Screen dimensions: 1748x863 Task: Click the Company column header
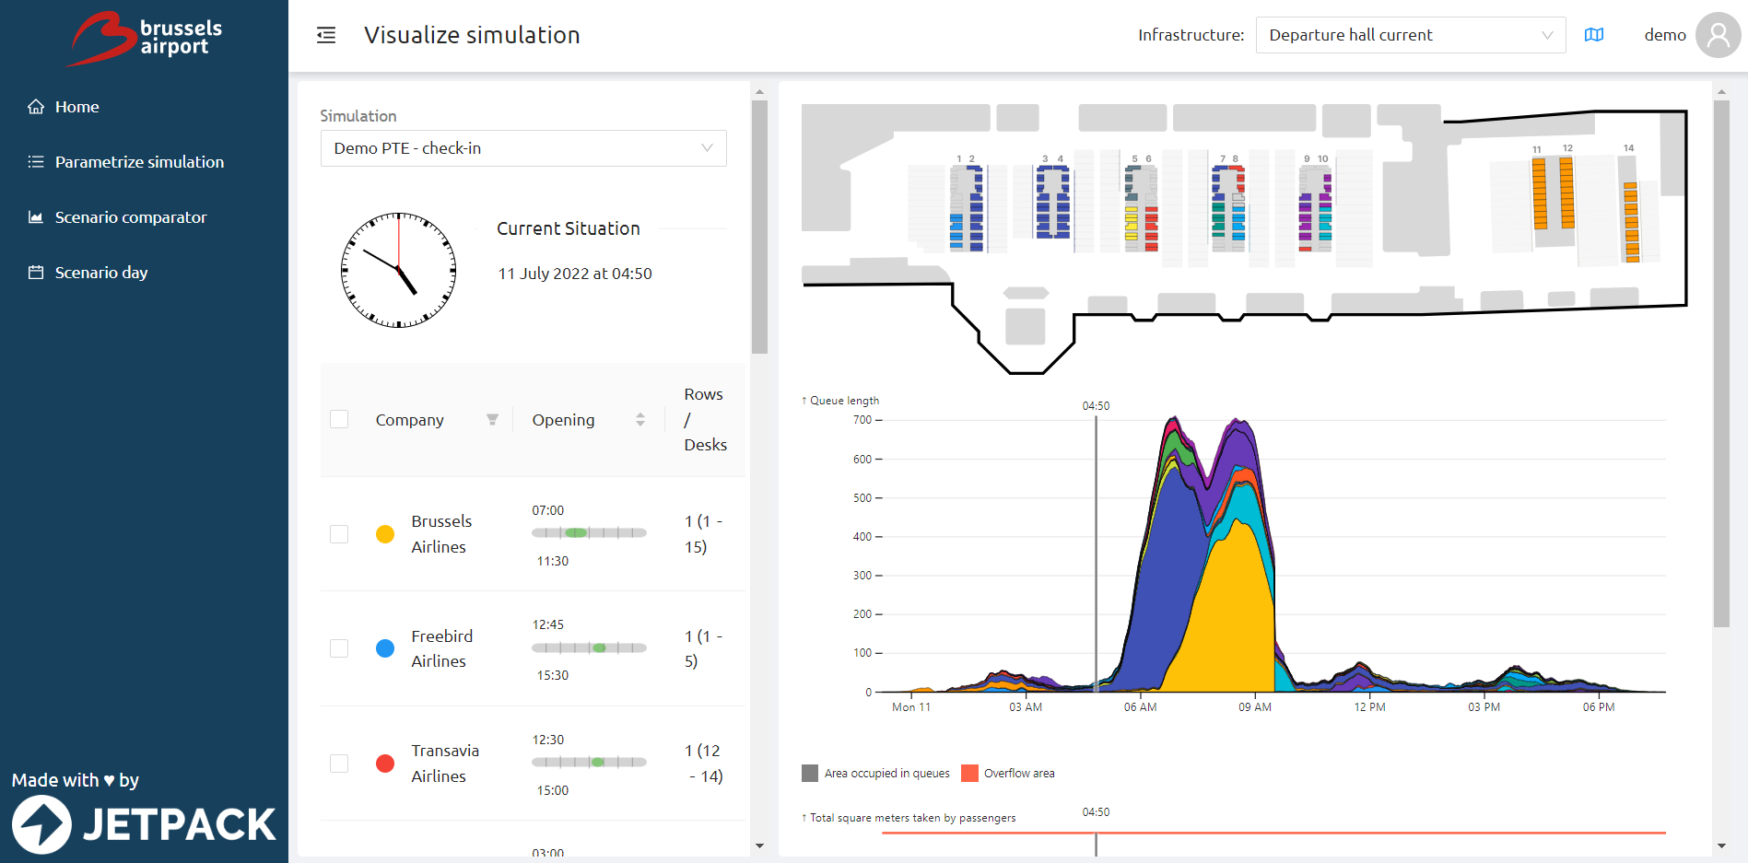(410, 420)
